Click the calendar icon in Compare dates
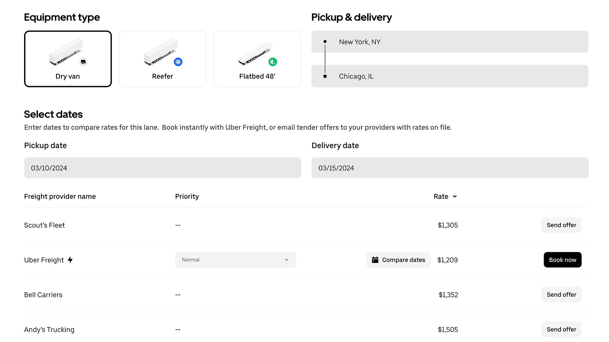This screenshot has width=609, height=342. (x=375, y=260)
